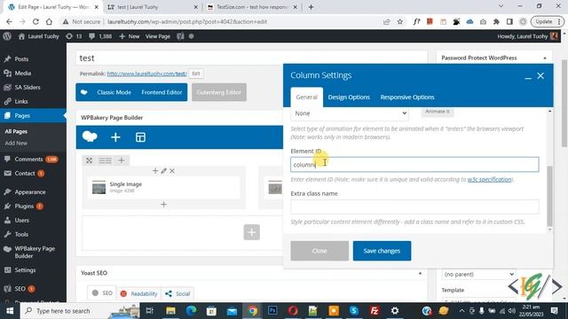Switch to Classic Mode
The image size is (568, 319).
(114, 92)
